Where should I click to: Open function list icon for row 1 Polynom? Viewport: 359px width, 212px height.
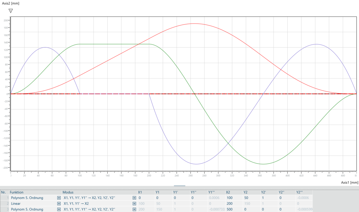point(59,198)
